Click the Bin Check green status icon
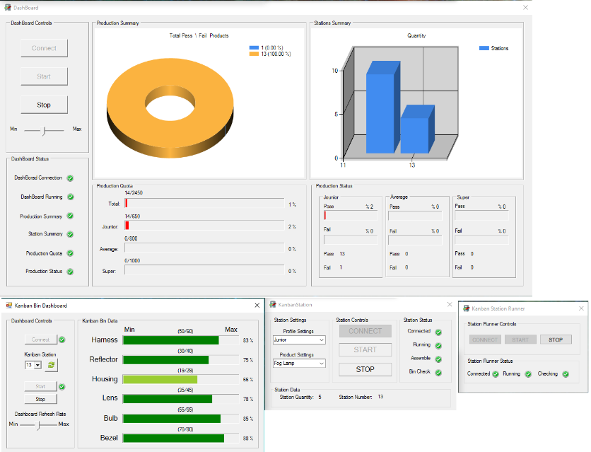This screenshot has height=452, width=591. pyautogui.click(x=438, y=373)
